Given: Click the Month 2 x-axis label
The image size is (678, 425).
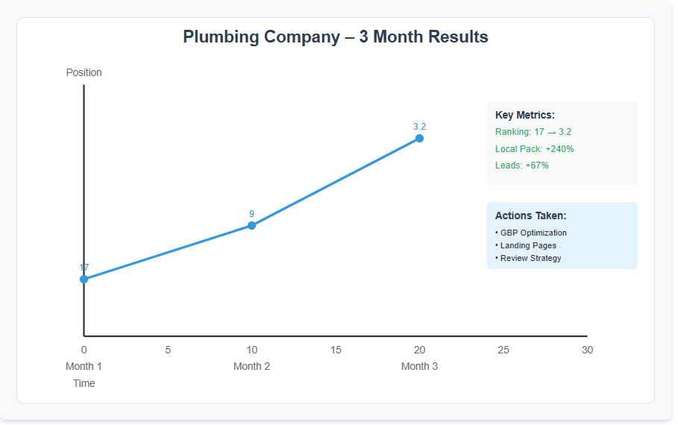Looking at the screenshot, I should (251, 366).
